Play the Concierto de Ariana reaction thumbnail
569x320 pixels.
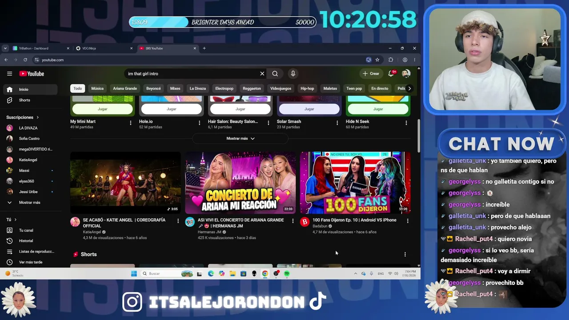tap(240, 183)
